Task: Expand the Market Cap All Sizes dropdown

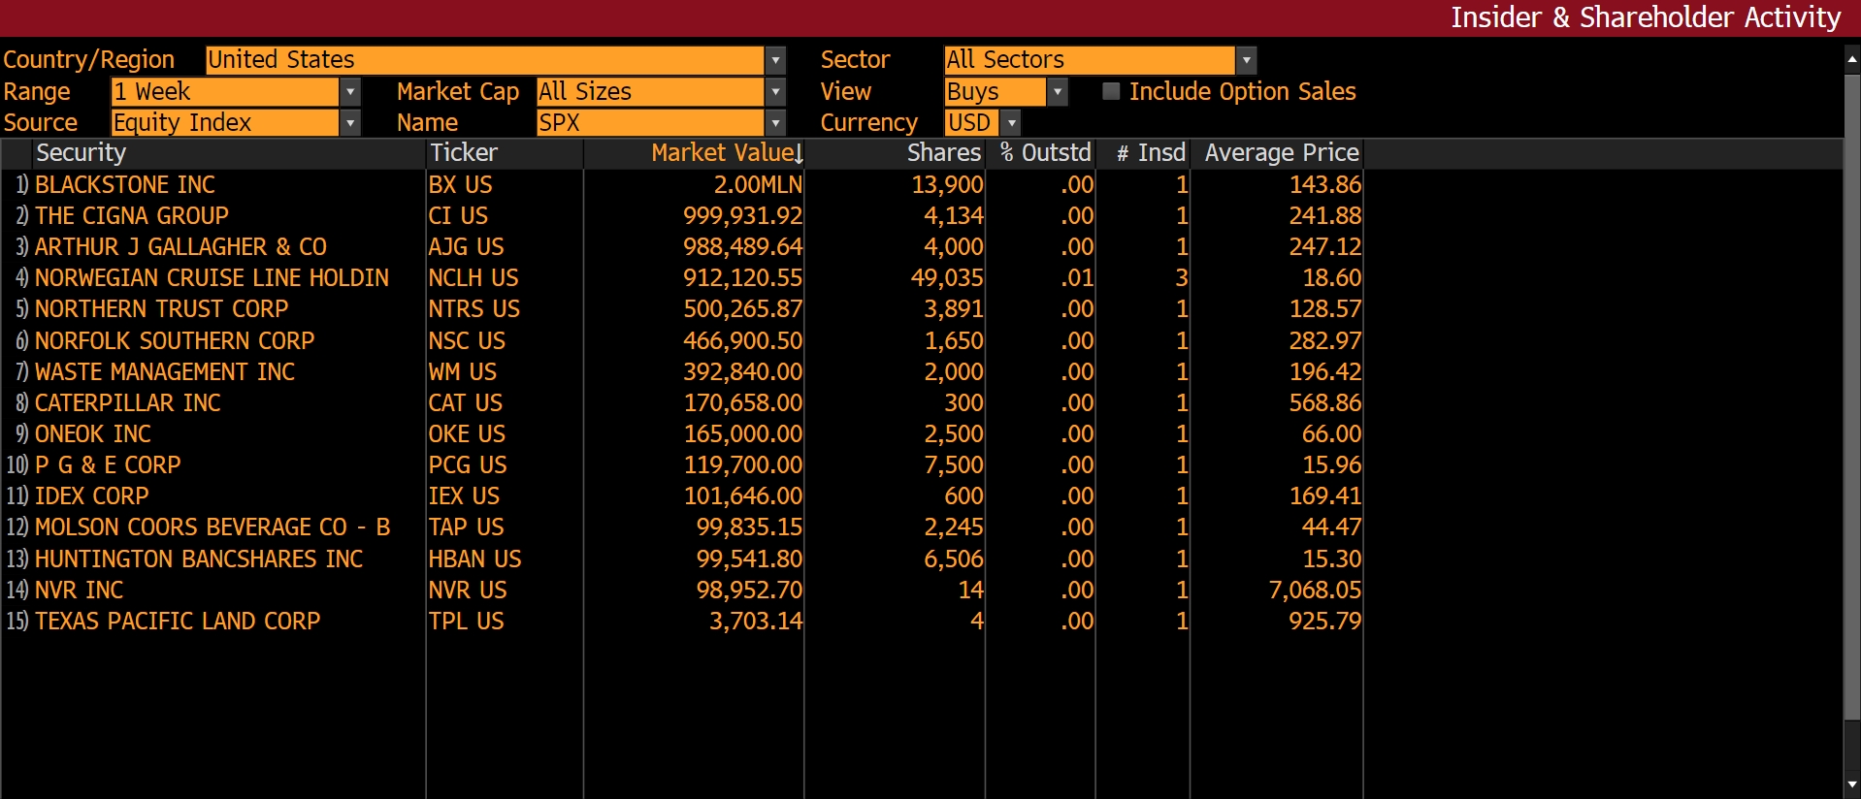Action: pos(775,92)
